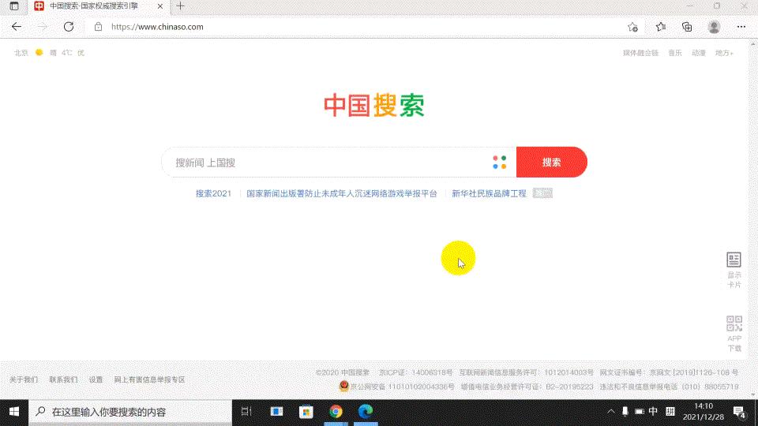Show hidden system tray icons chevron

click(x=611, y=412)
